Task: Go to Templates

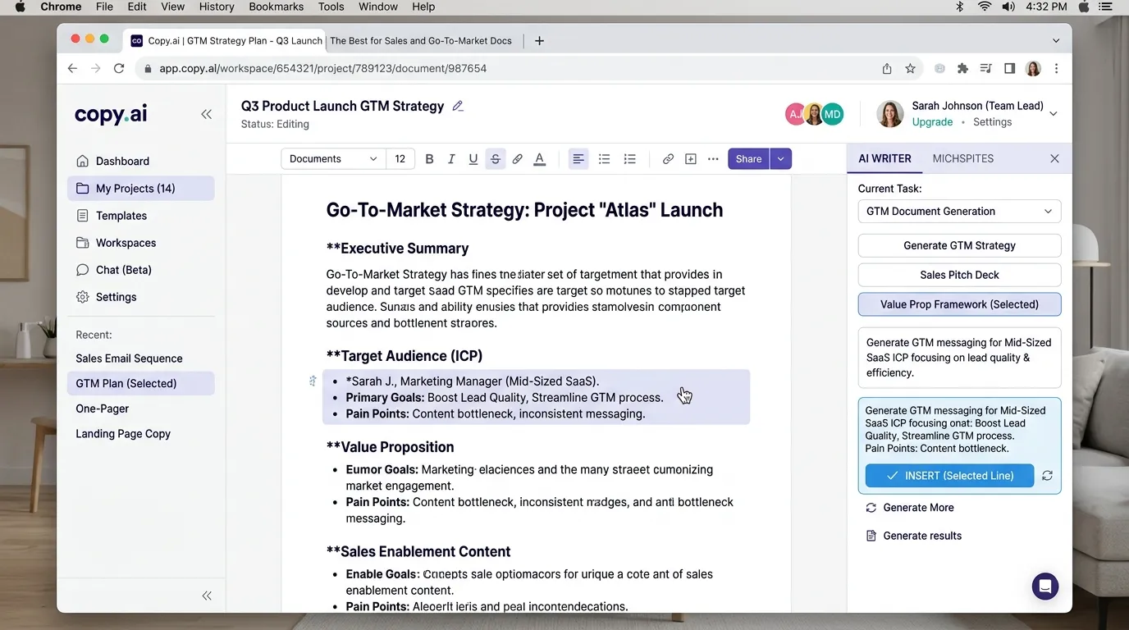Action: point(141,216)
